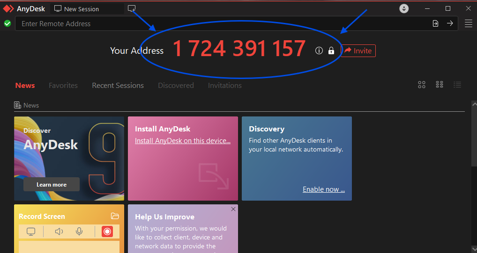This screenshot has width=477, height=253.
Task: Click the green connection status icon
Action: 7,23
